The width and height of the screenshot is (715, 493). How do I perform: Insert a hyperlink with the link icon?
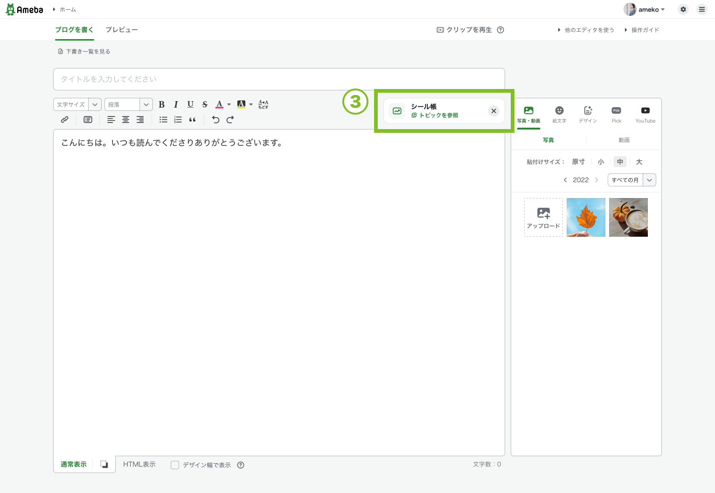[65, 120]
